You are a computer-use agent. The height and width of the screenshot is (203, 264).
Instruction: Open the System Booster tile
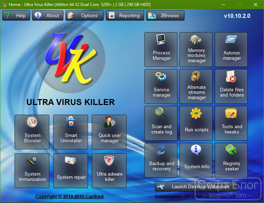coord(32,132)
